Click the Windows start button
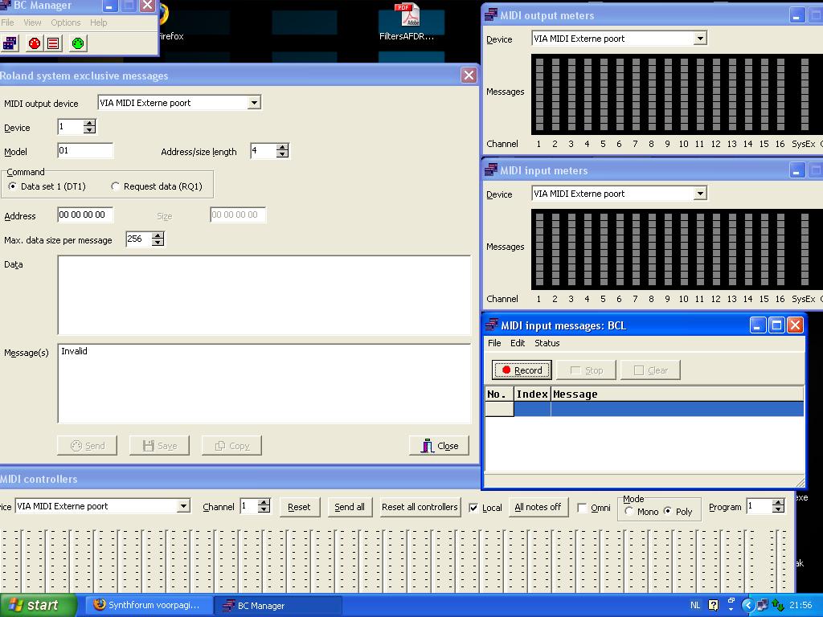Screen dimensions: 823x617 [x=38, y=605]
